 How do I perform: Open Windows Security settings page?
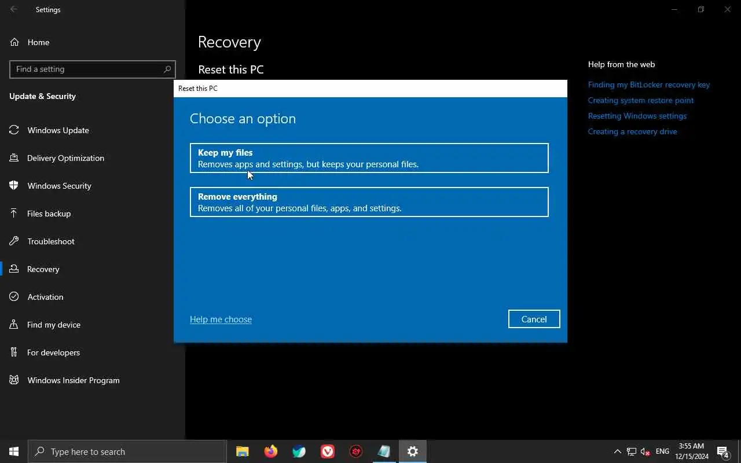point(93,186)
